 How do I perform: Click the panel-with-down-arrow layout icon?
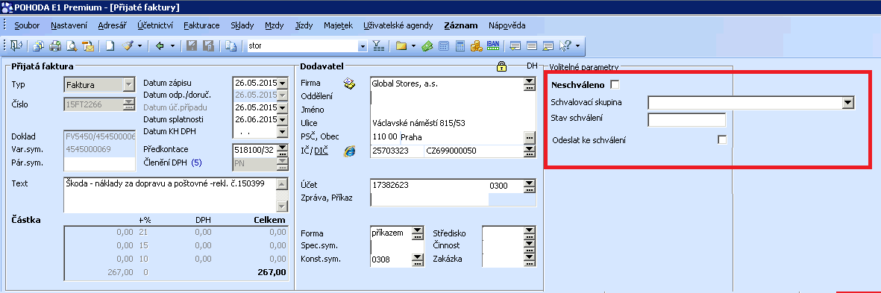515,46
